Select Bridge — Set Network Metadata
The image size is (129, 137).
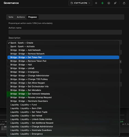click(x=63, y=94)
